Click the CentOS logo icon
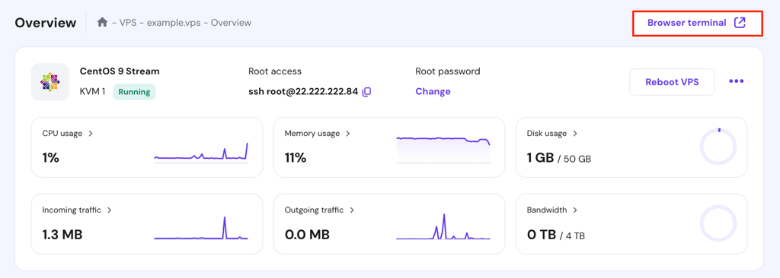The width and height of the screenshot is (780, 278). 50,82
